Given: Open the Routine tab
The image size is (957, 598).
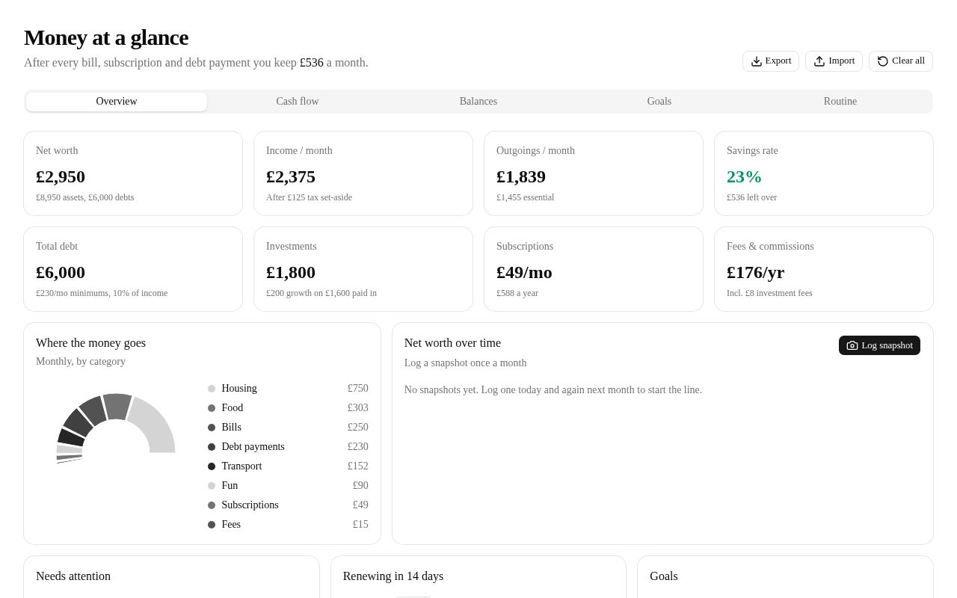Looking at the screenshot, I should tap(840, 102).
